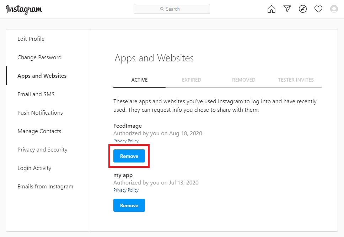The height and width of the screenshot is (237, 344).
Task: Open the Explore compass icon
Action: coord(303,9)
